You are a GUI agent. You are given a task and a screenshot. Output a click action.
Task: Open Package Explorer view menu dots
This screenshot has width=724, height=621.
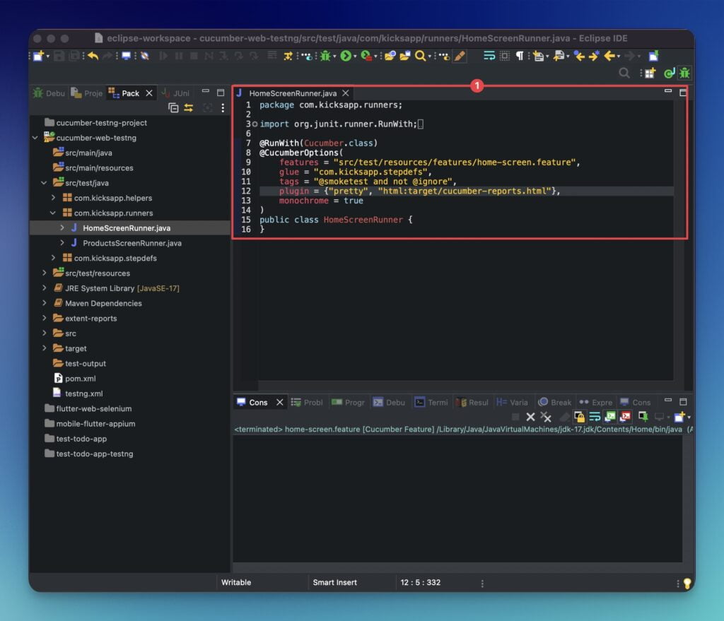click(223, 108)
